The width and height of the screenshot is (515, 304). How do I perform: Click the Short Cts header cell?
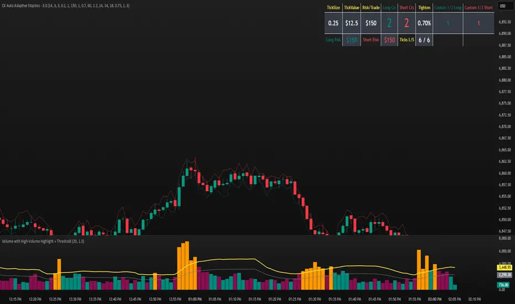coord(407,8)
